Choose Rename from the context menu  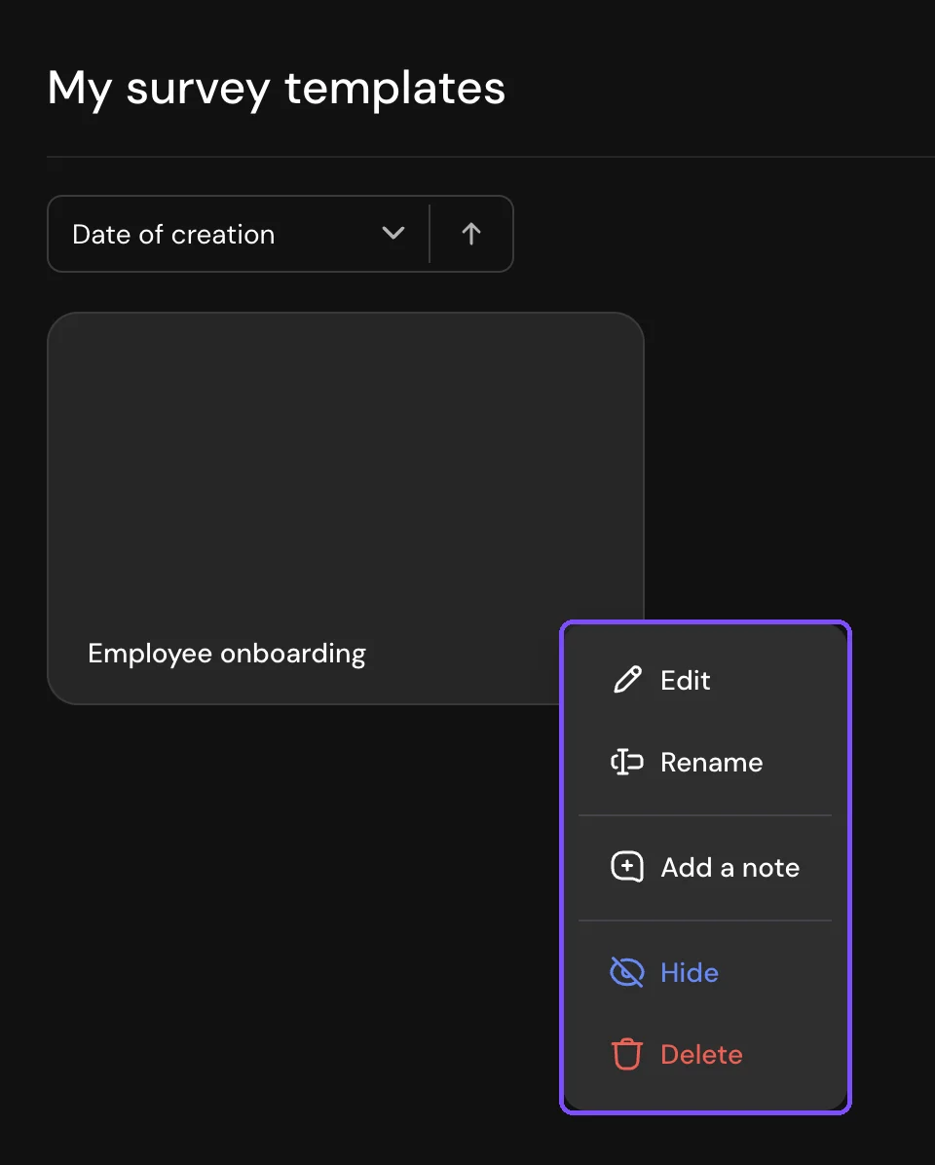705,763
